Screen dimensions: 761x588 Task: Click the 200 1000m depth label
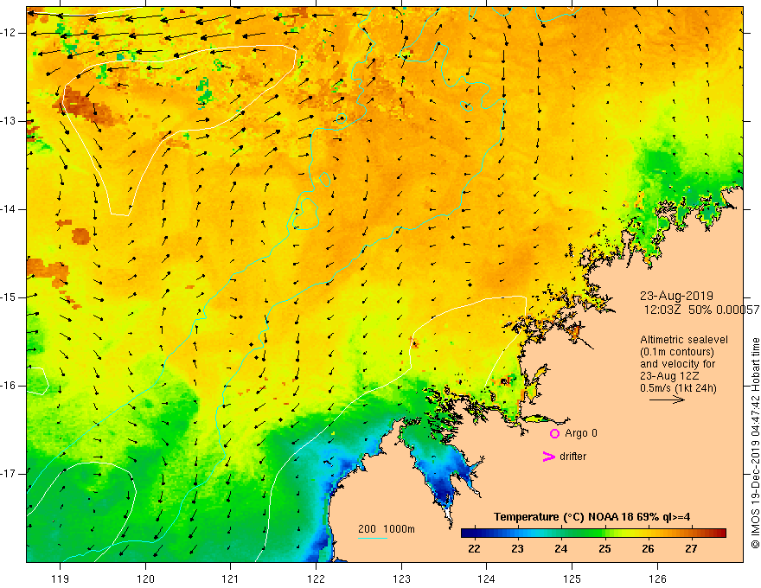click(387, 529)
